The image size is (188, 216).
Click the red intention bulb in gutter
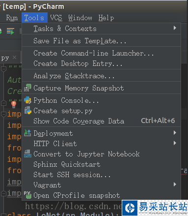click(x=14, y=104)
